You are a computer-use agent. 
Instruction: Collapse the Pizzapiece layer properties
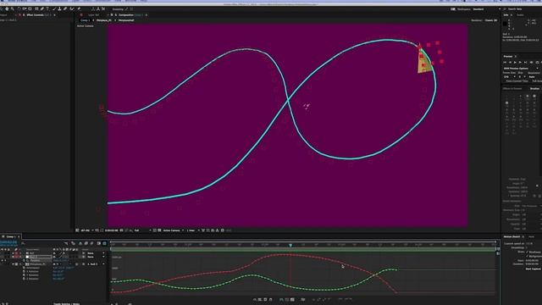14,264
